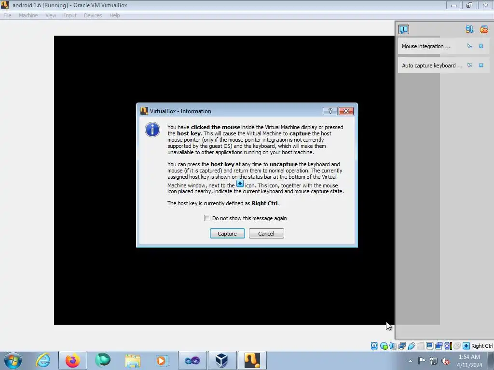Suppress the Auto capture keyboard notification

(x=470, y=65)
